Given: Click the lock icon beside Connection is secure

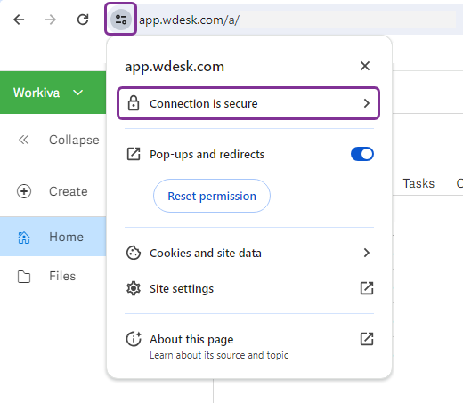Looking at the screenshot, I should point(134,103).
